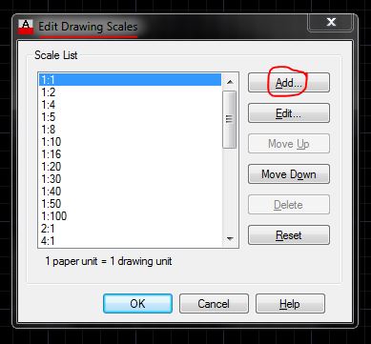Screen dimensions: 371x344
Task: Open Help for drawing scales
Action: click(290, 304)
